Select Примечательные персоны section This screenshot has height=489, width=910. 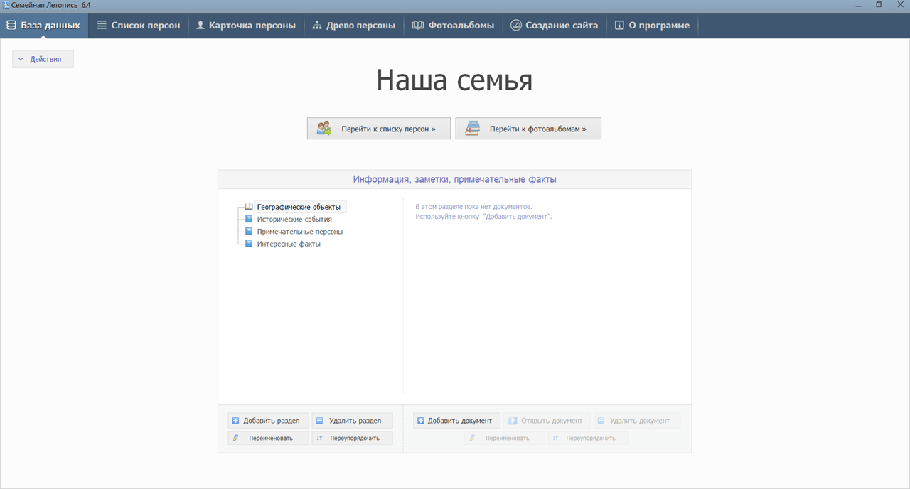[x=300, y=232]
